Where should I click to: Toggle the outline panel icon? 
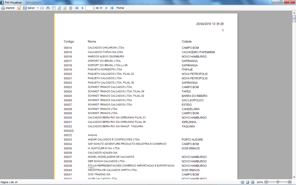[x=54, y=8]
